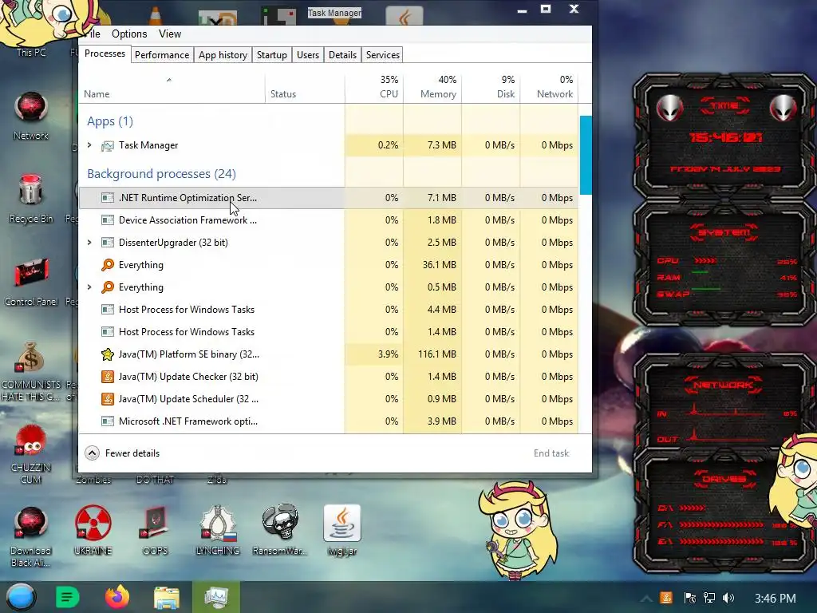The height and width of the screenshot is (613, 817).
Task: Switch to the Details tab
Action: [342, 55]
